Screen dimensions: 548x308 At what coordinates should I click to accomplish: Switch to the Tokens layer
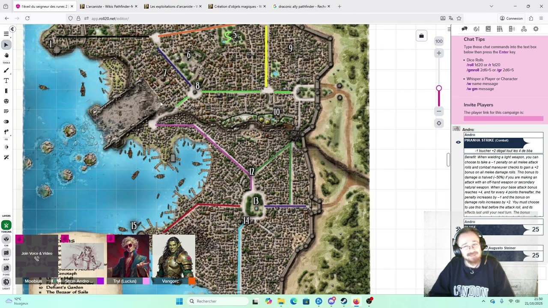click(6, 225)
